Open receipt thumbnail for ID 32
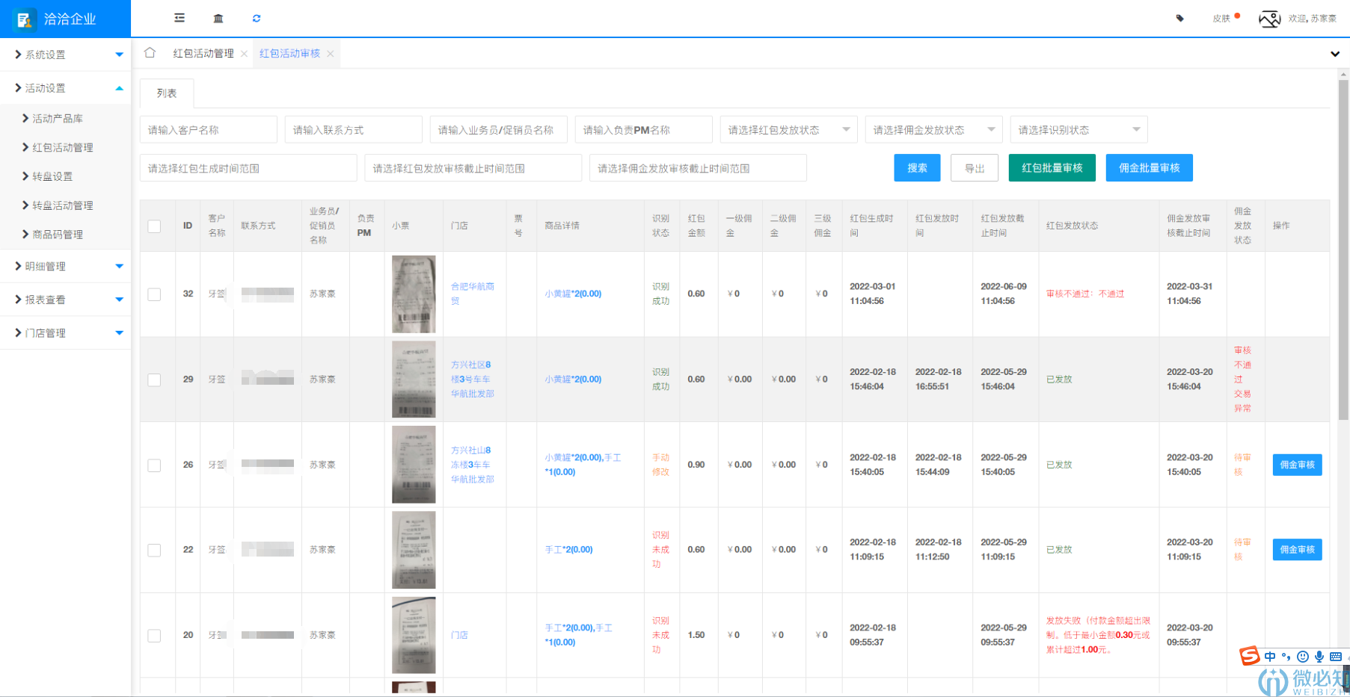The height and width of the screenshot is (697, 1350). coord(414,294)
